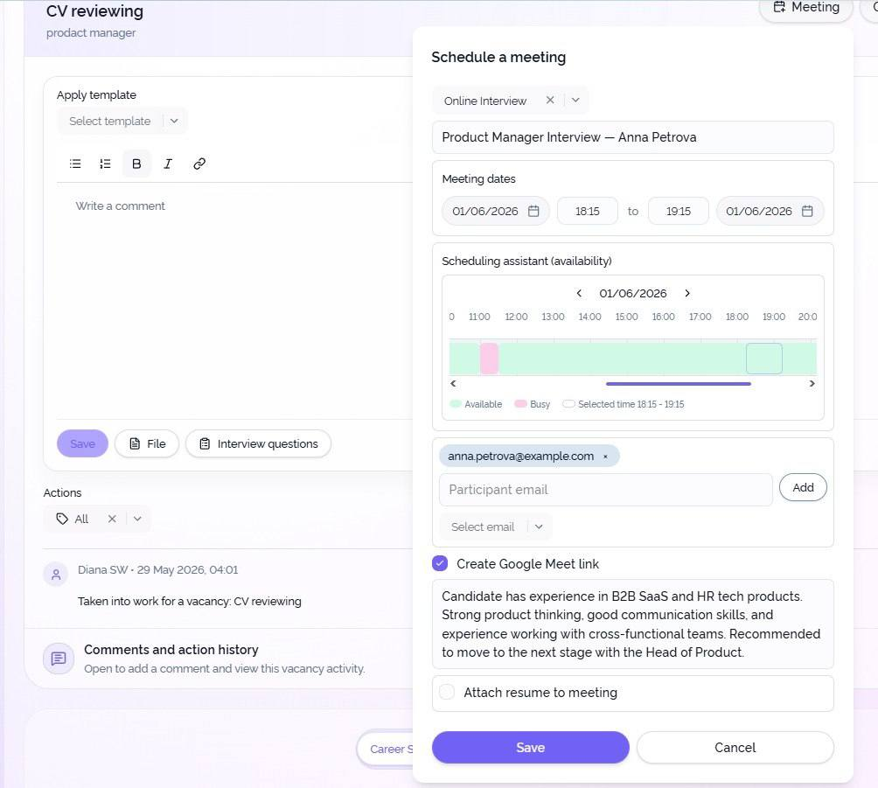This screenshot has height=788, width=878.
Task: Click Diana SW user avatar
Action: tap(56, 574)
